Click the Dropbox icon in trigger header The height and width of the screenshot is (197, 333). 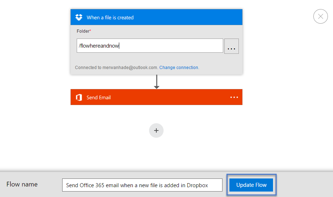pos(79,17)
